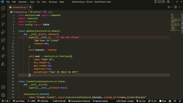Open More Actions editor menu
Viewport: 183px width, 103px height.
(x=180, y=7)
